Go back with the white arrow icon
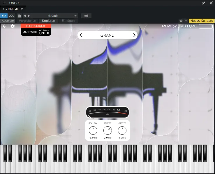 click(x=4, y=26)
